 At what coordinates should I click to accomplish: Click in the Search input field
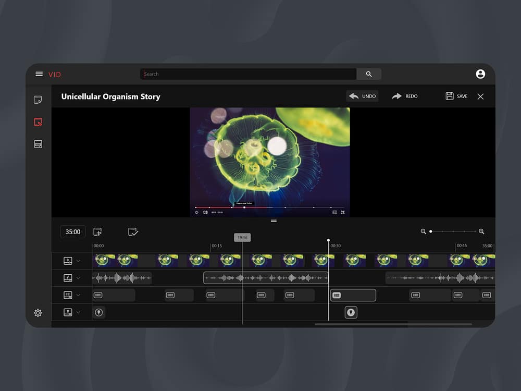point(248,74)
